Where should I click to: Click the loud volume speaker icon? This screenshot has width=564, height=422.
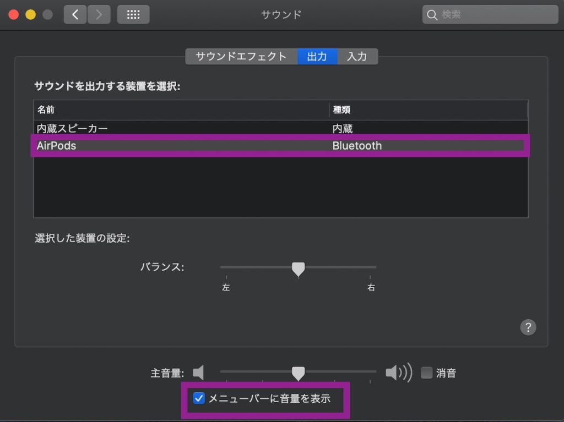[399, 372]
